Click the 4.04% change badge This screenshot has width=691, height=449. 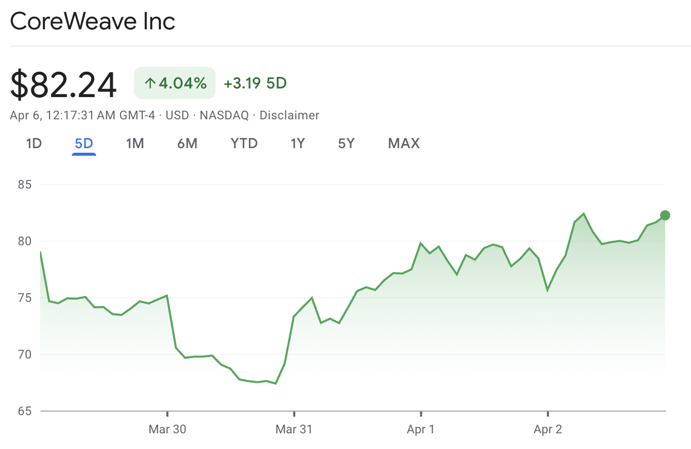click(175, 83)
